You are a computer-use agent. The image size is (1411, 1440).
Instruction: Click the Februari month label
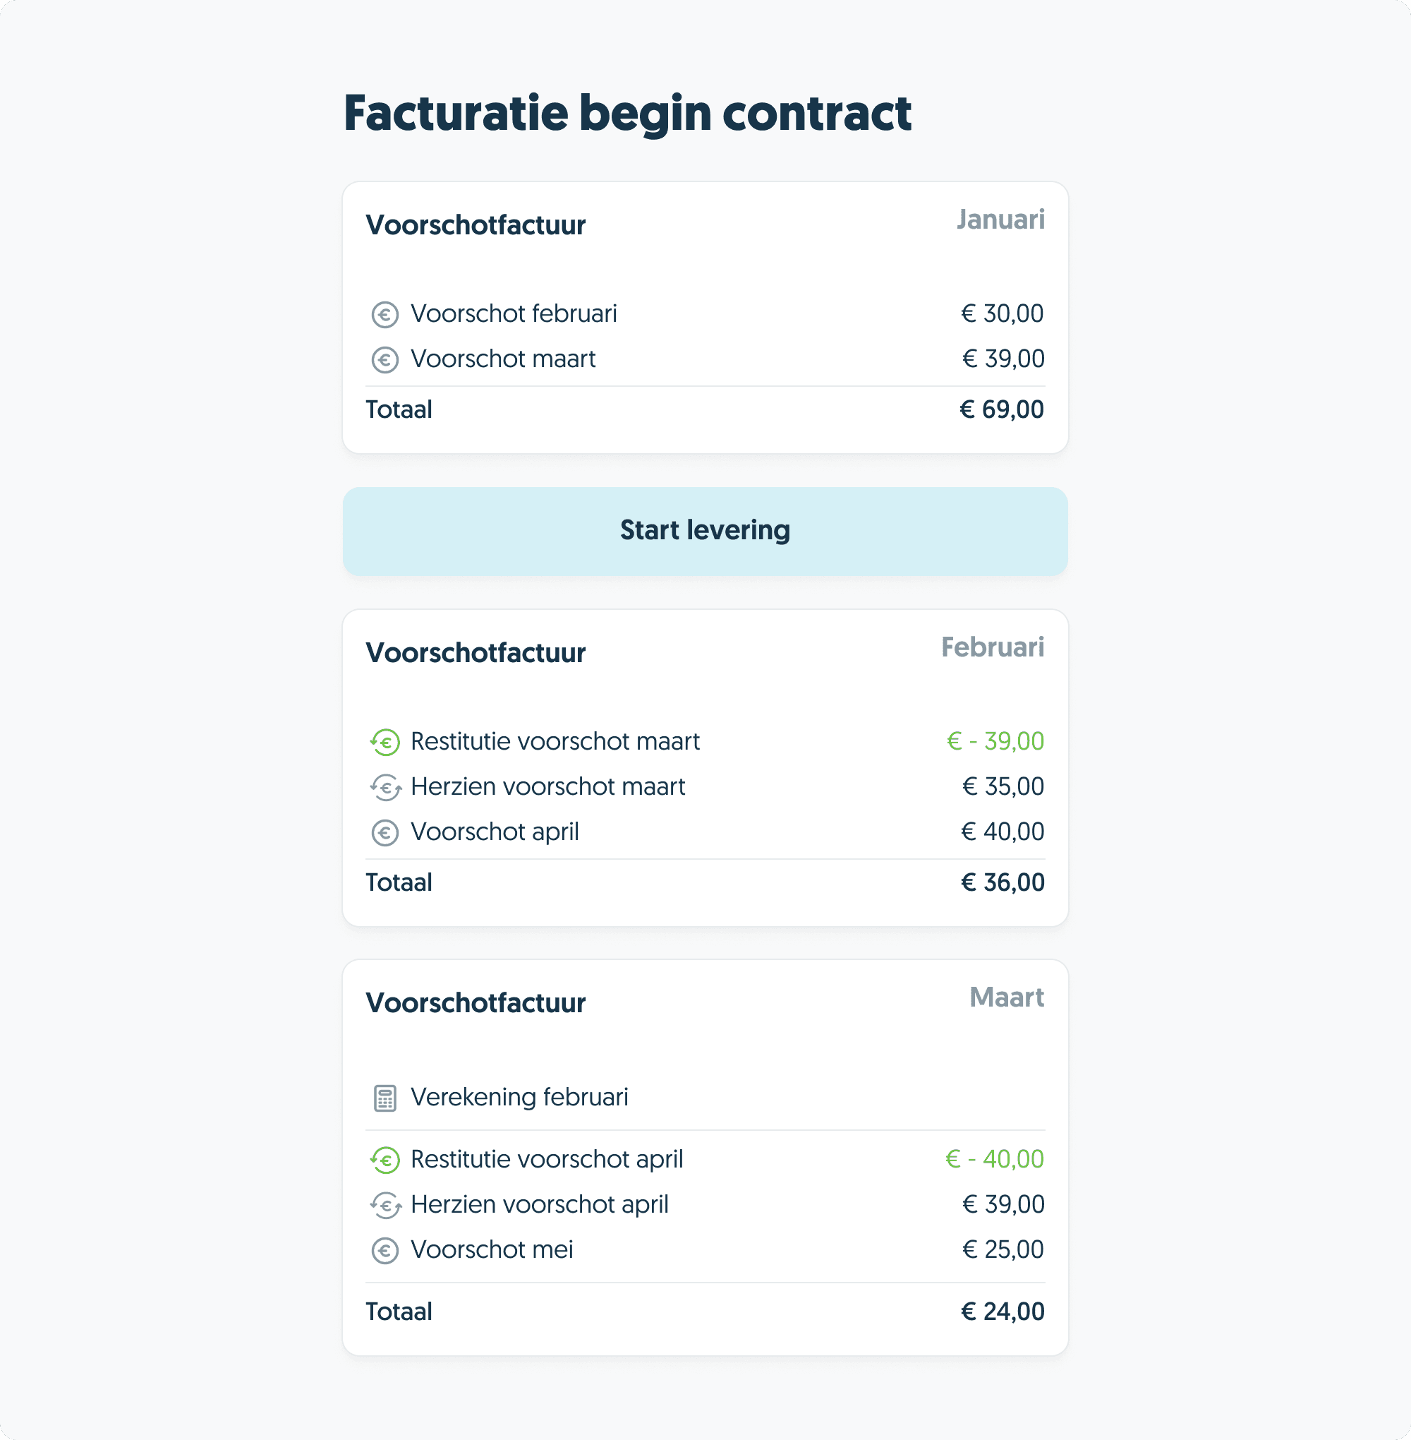[x=993, y=647]
